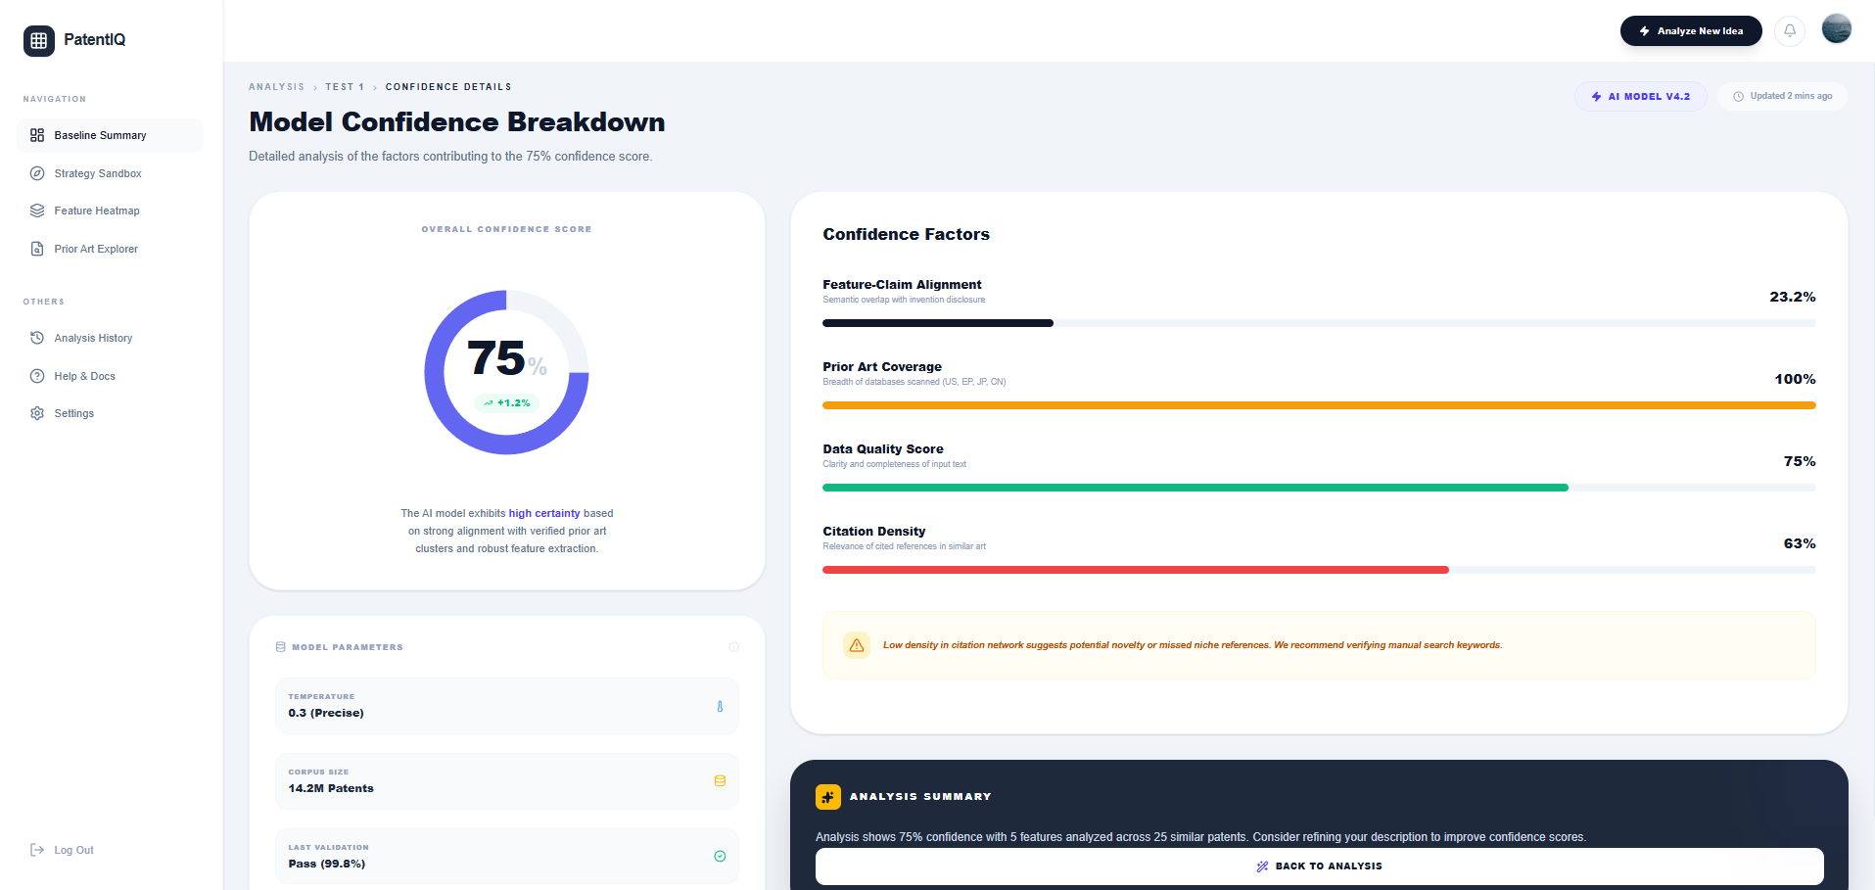Click Analyze New Idea button
The height and width of the screenshot is (890, 1875).
pos(1691,30)
